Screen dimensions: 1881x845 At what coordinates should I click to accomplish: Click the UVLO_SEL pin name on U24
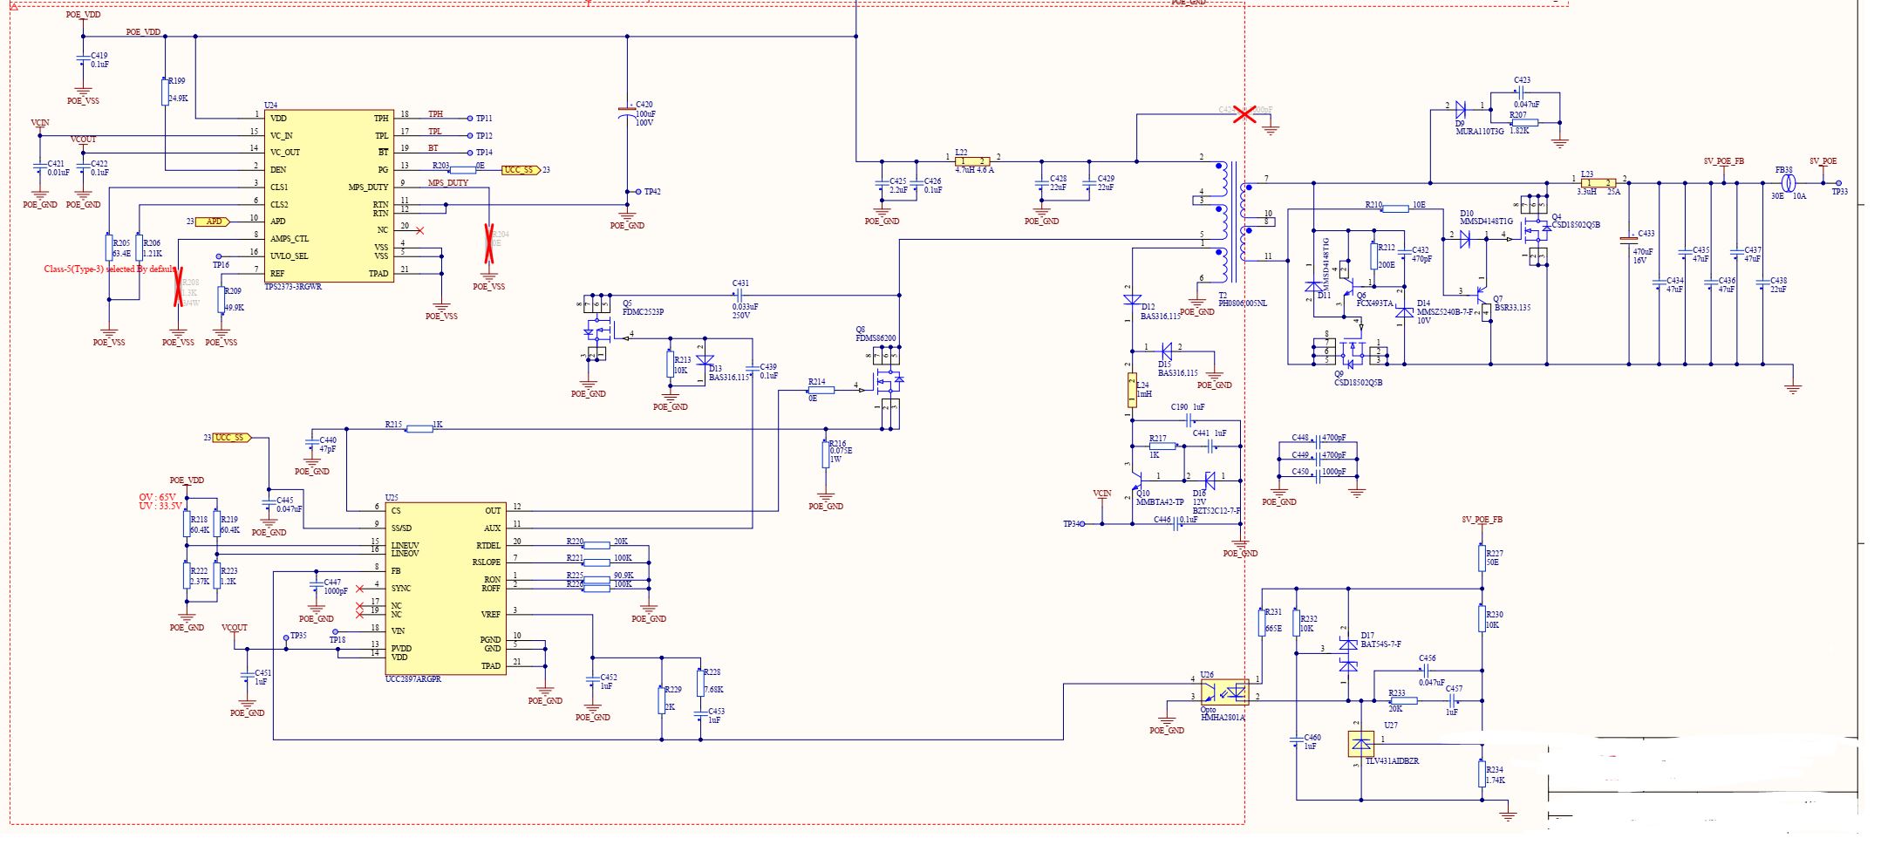(289, 256)
